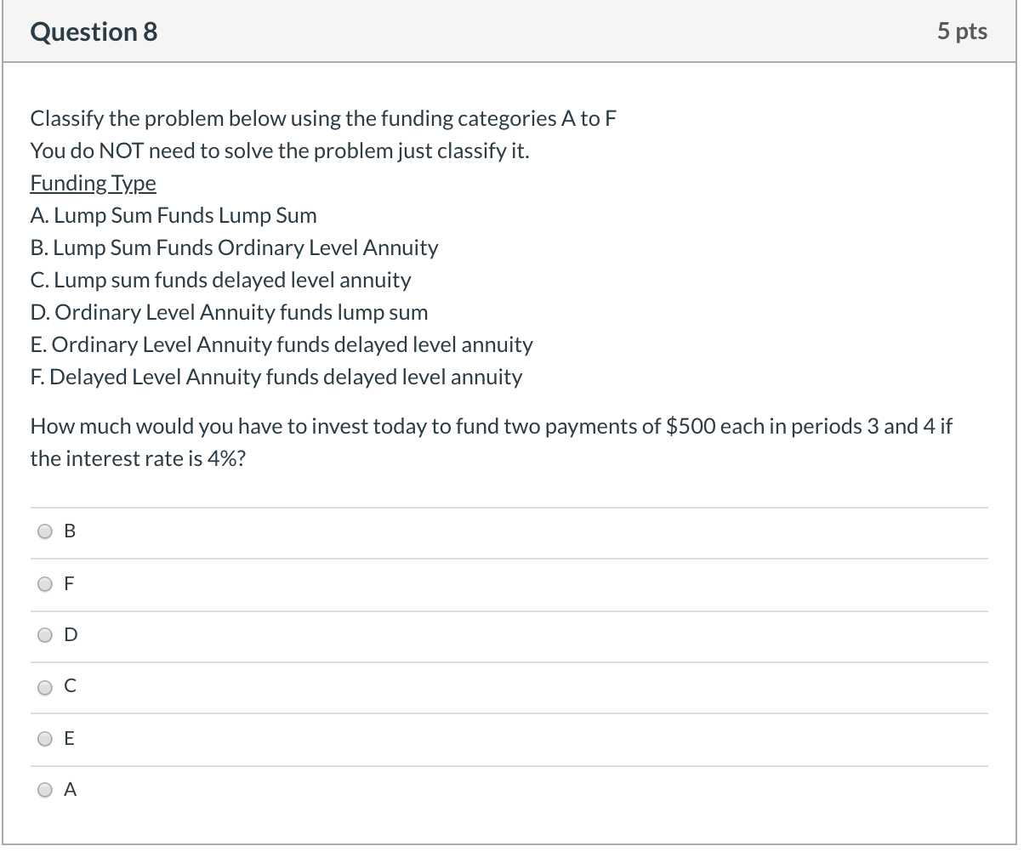The width and height of the screenshot is (1024, 852).
Task: Open the Funding Type link
Action: coord(92,183)
